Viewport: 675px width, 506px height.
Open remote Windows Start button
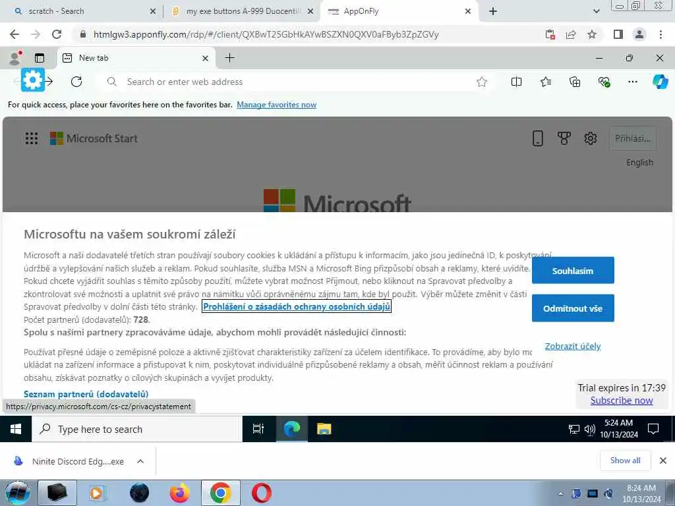(16, 429)
